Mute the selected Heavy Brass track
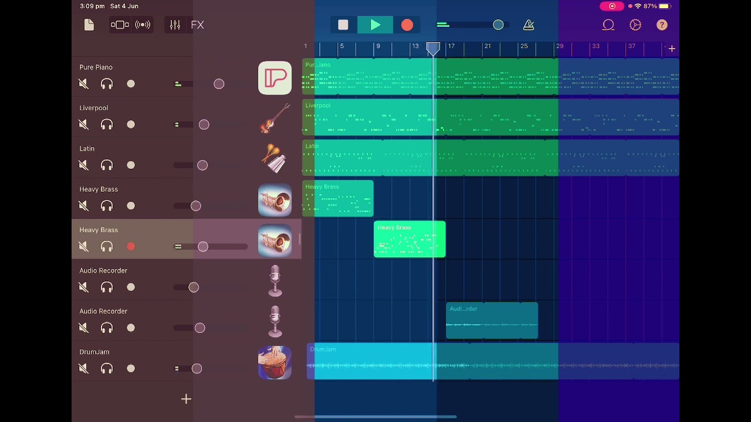Image resolution: width=751 pixels, height=422 pixels. pos(83,247)
